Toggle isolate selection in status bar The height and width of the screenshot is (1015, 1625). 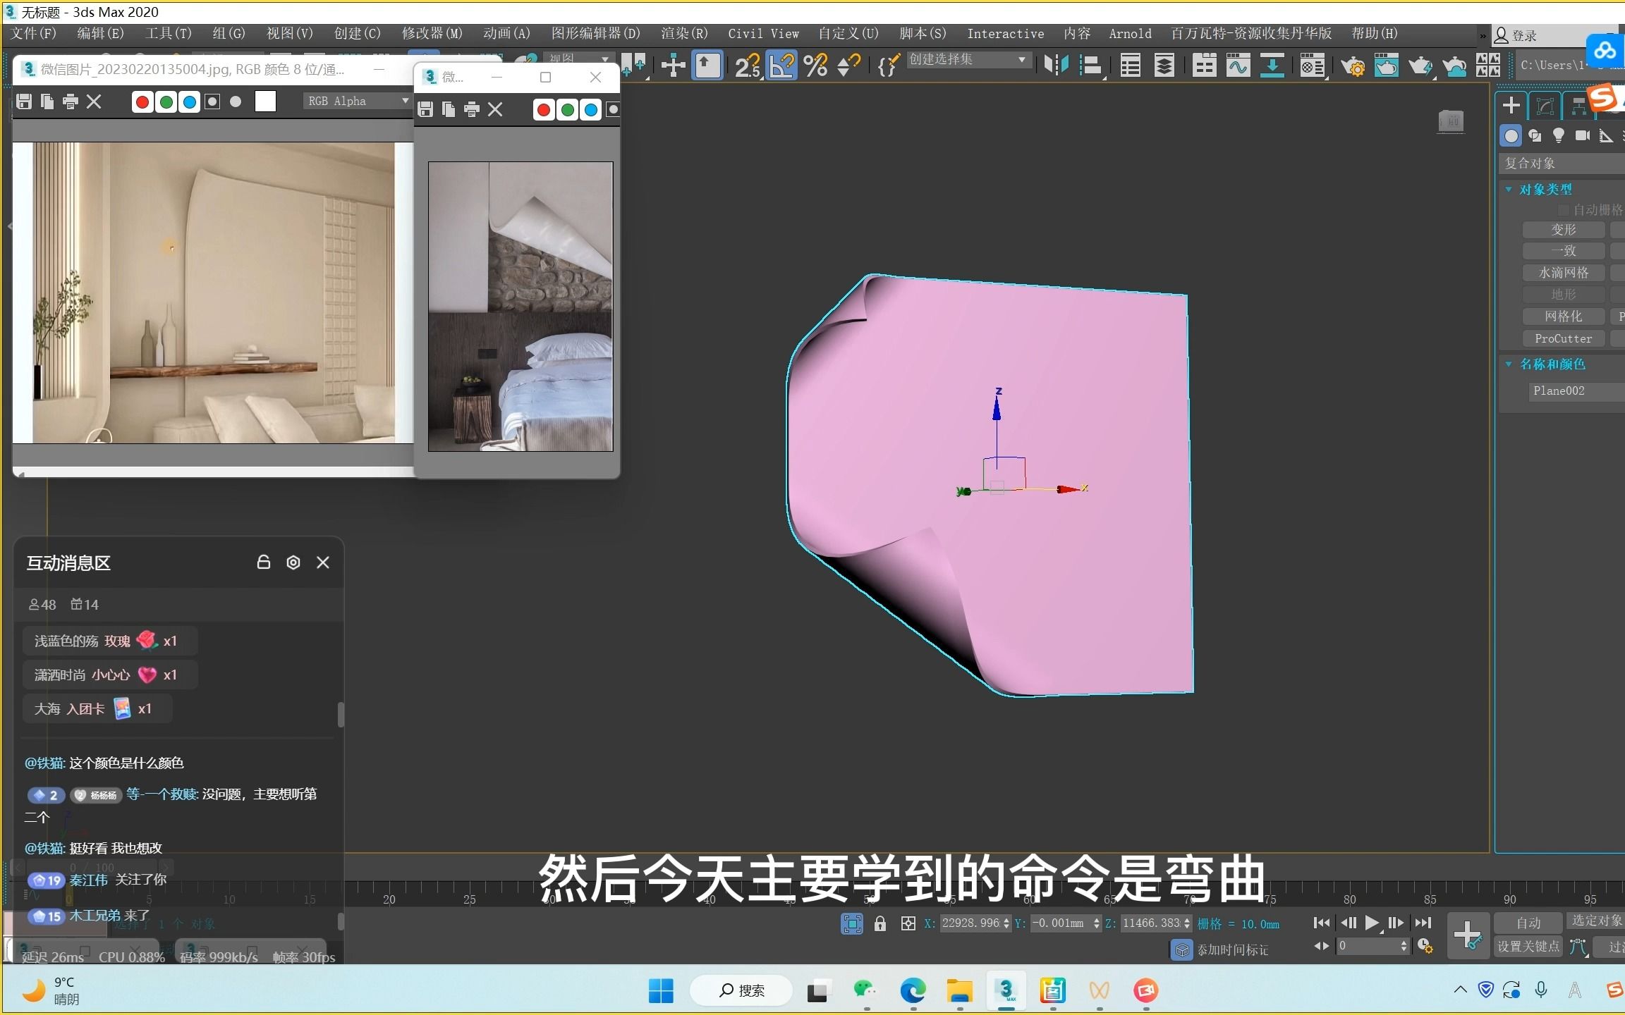[x=852, y=923]
